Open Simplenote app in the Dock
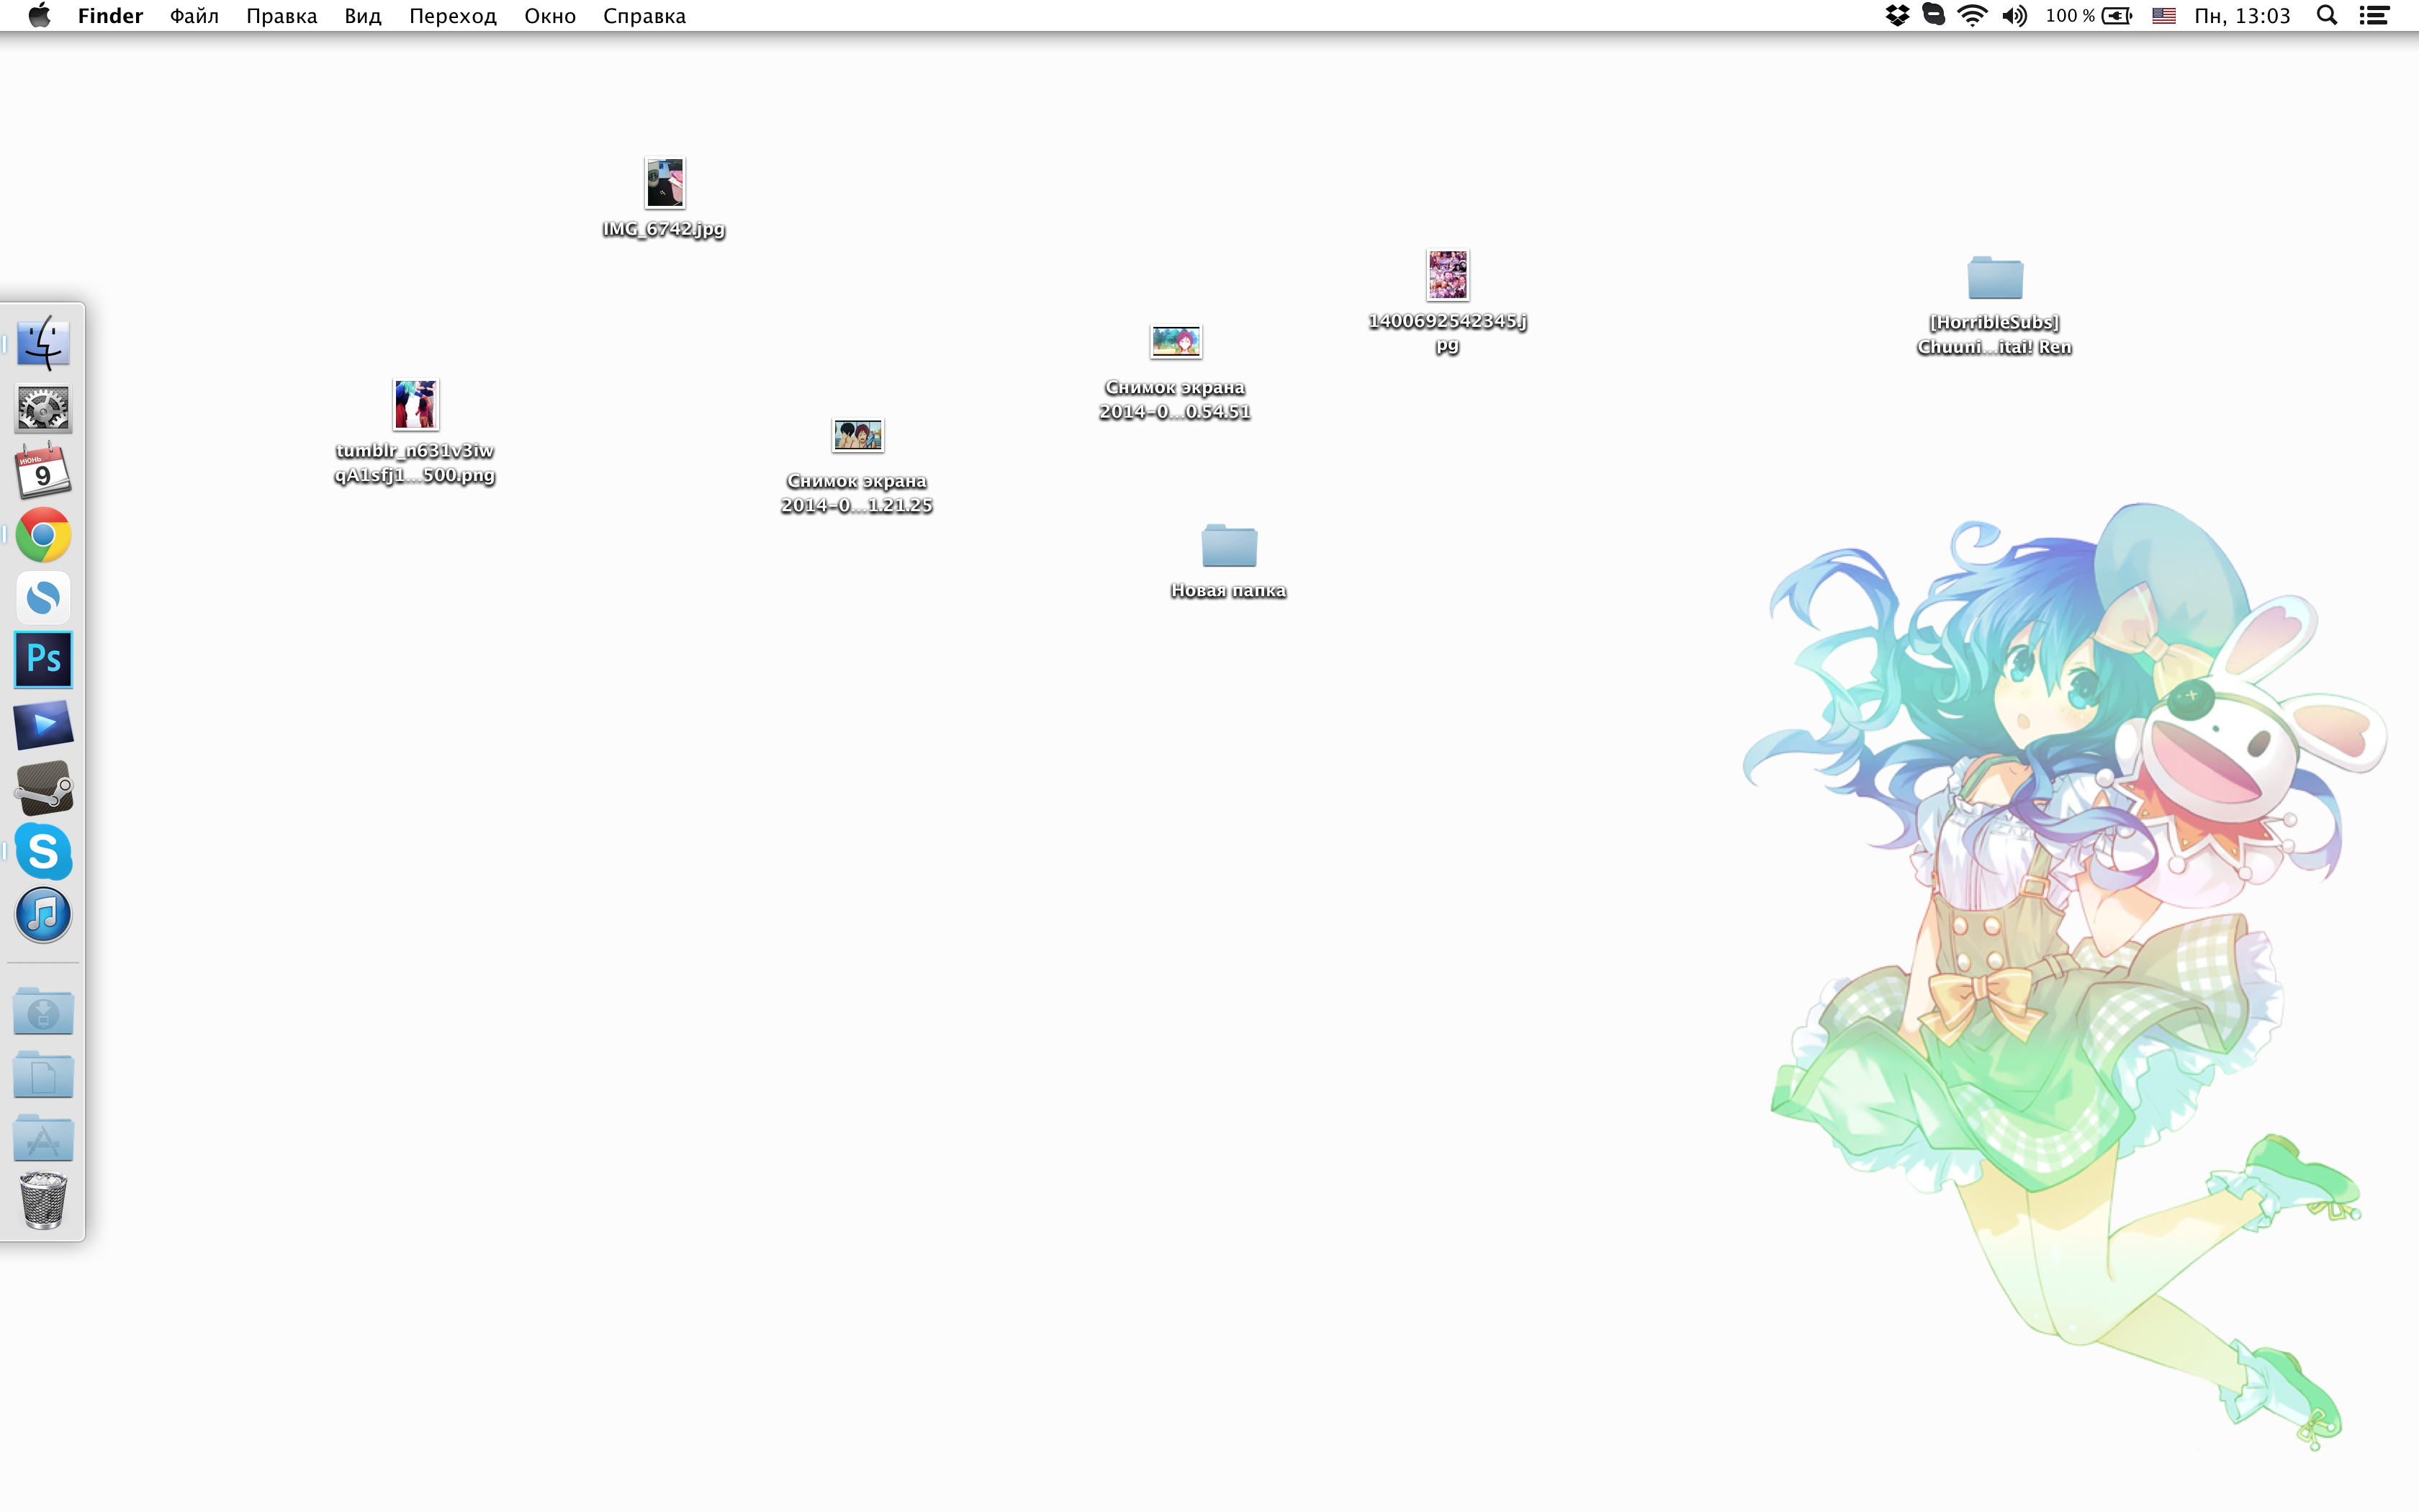Screen dimensions: 2419x1512 [x=43, y=598]
